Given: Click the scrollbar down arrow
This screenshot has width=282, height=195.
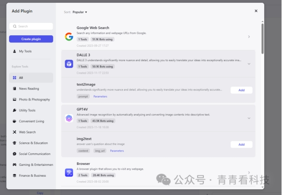Looking at the screenshot, I should click(262, 187).
